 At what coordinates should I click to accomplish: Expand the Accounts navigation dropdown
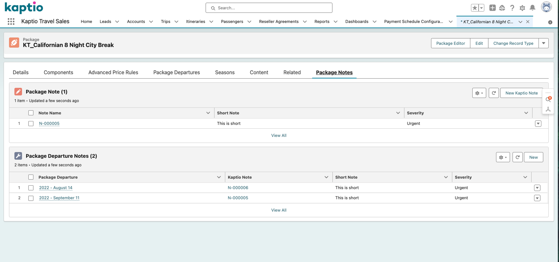151,21
